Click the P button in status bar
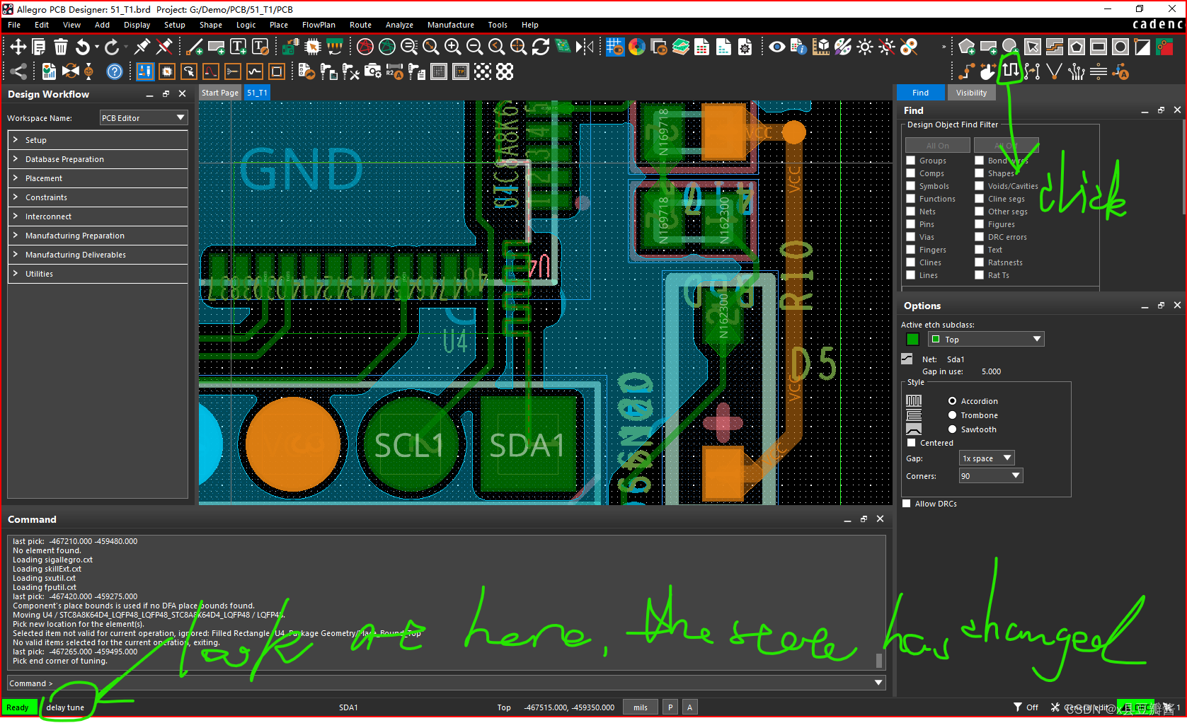The height and width of the screenshot is (723, 1187). click(x=670, y=707)
